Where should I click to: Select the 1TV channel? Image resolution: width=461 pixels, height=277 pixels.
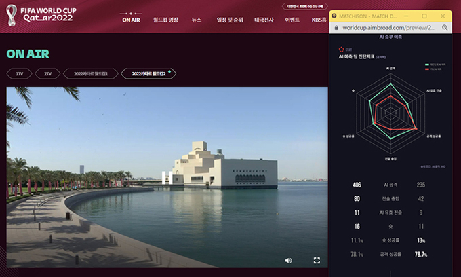[20, 73]
